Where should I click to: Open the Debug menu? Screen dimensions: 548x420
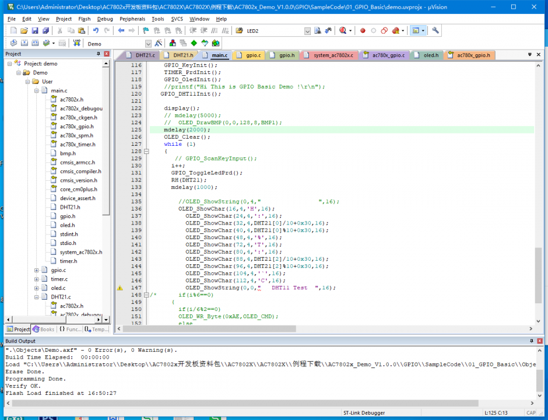(x=105, y=19)
